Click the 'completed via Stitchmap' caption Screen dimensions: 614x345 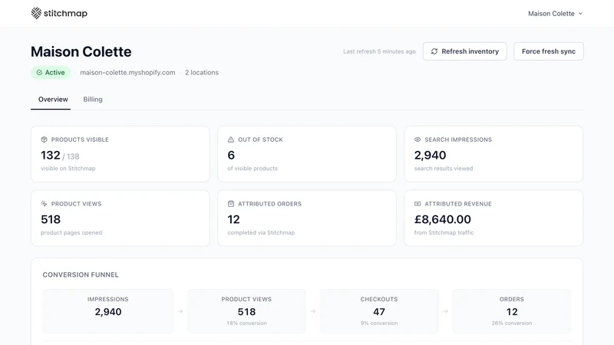coord(261,233)
